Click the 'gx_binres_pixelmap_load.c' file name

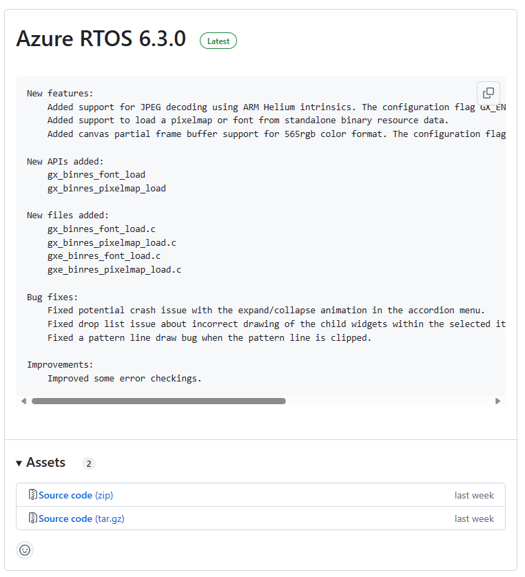pyautogui.click(x=112, y=243)
